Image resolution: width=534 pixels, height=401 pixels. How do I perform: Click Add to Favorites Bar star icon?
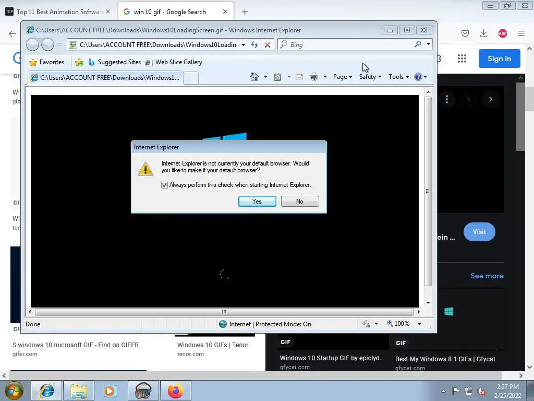pyautogui.click(x=79, y=62)
